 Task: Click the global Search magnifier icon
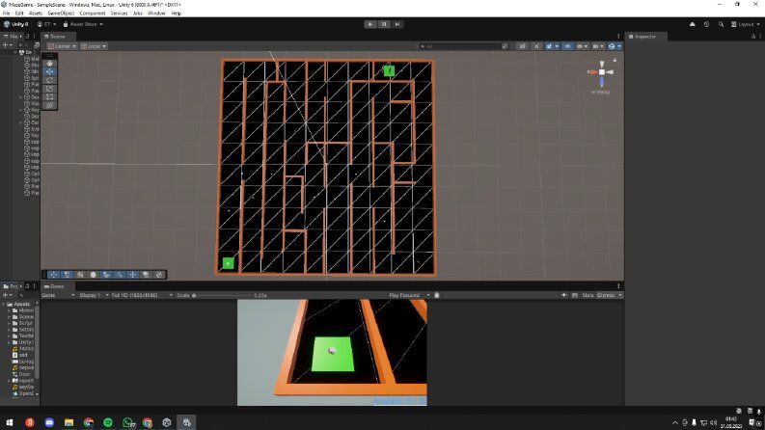click(x=721, y=24)
